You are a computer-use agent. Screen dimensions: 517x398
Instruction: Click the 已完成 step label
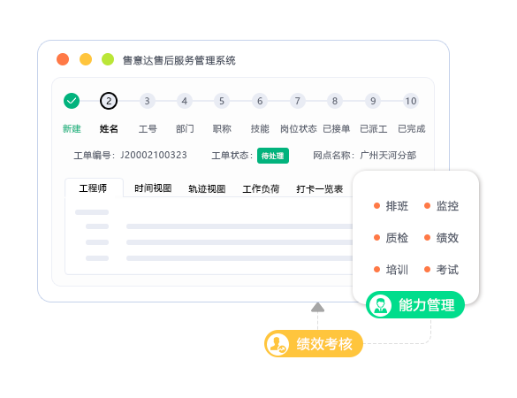tap(412, 128)
